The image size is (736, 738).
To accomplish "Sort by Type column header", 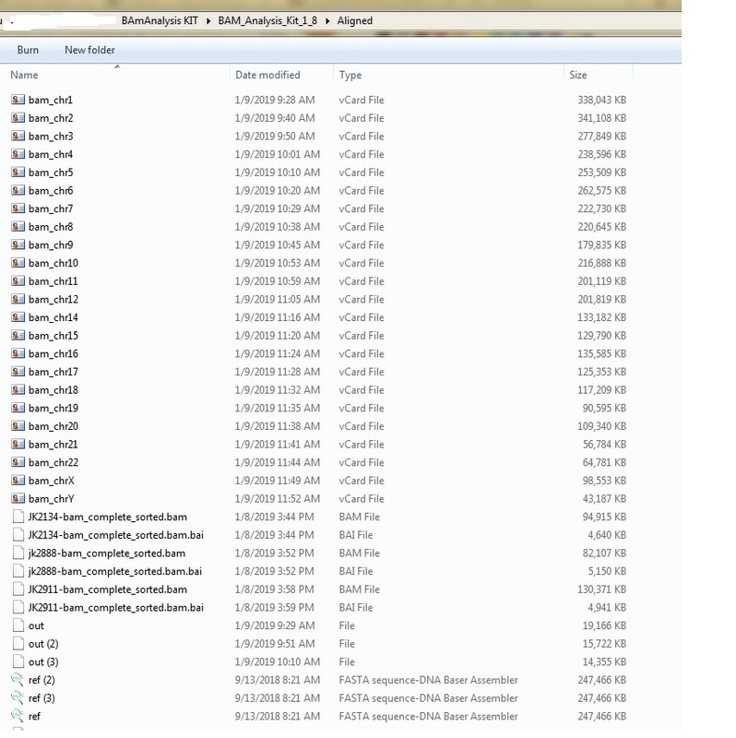I will (x=350, y=75).
